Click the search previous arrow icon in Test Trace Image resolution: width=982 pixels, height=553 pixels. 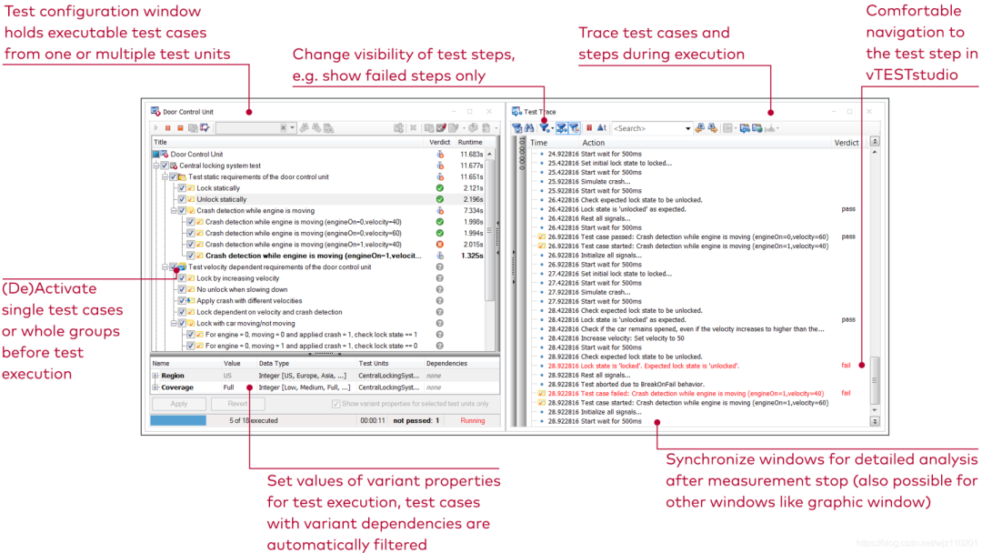699,127
